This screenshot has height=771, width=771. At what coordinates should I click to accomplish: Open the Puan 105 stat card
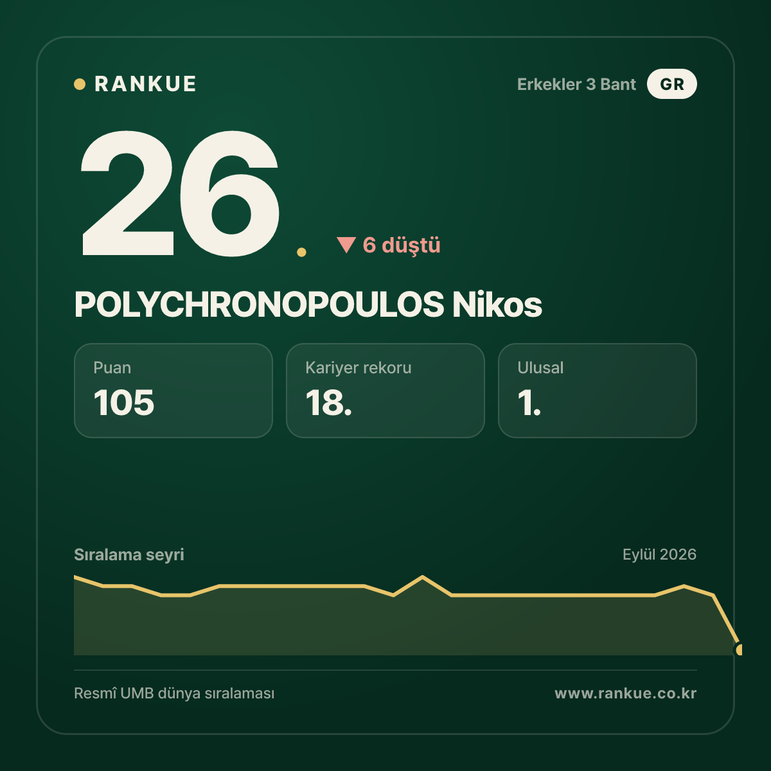click(x=173, y=391)
